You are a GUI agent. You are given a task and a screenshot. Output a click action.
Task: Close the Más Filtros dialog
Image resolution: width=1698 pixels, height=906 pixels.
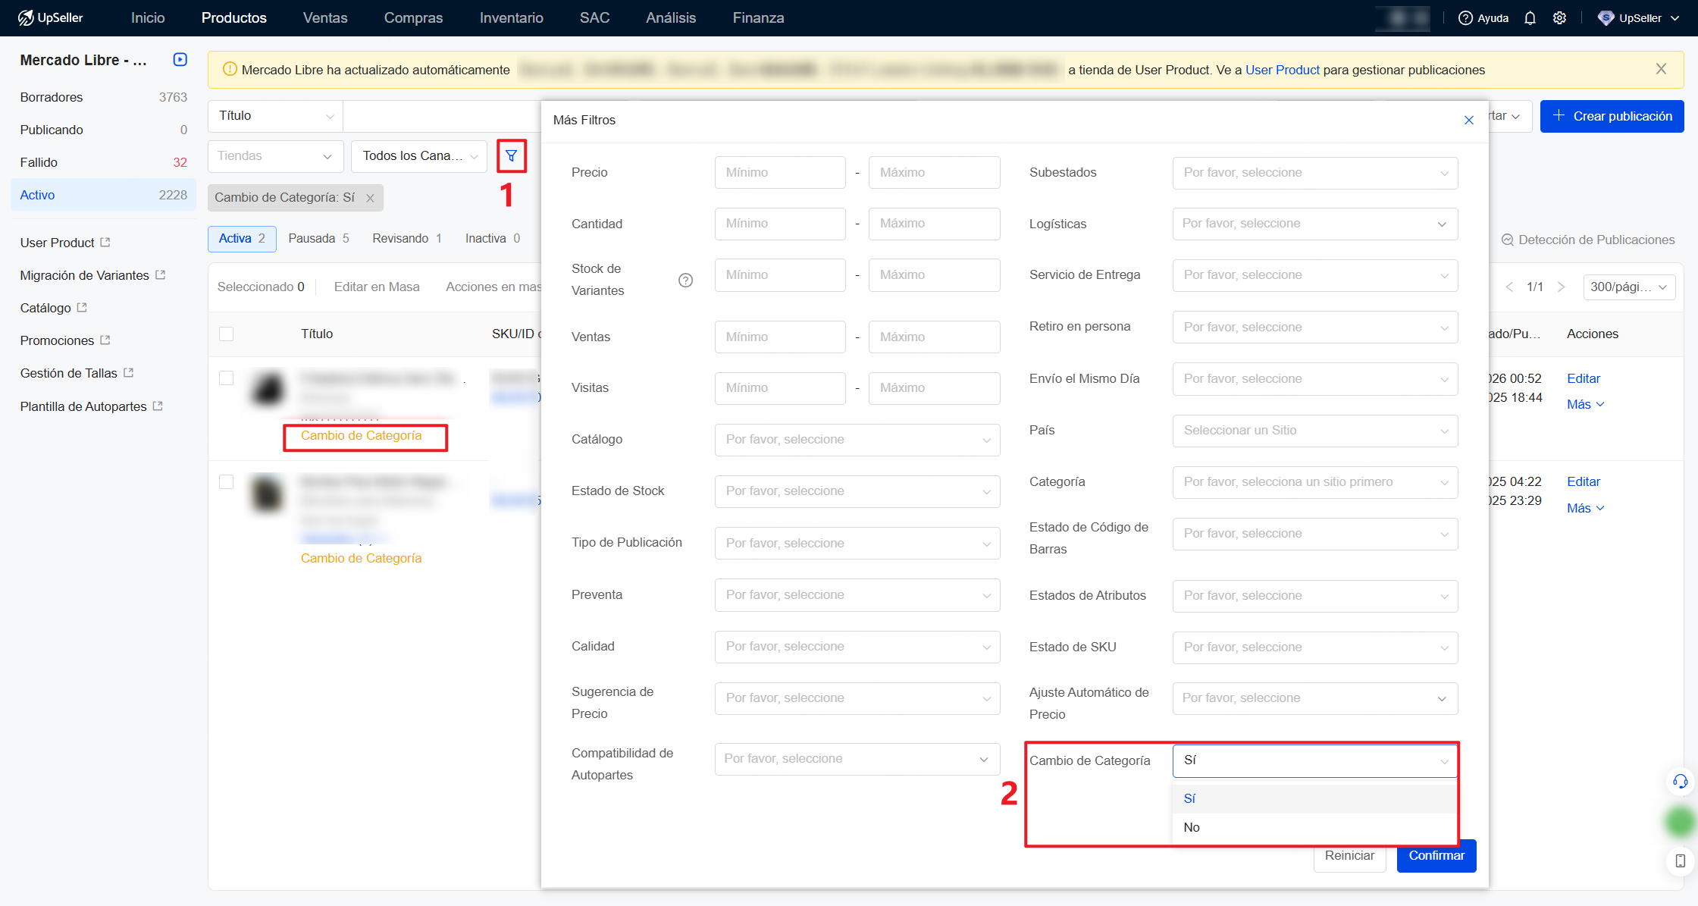tap(1468, 120)
